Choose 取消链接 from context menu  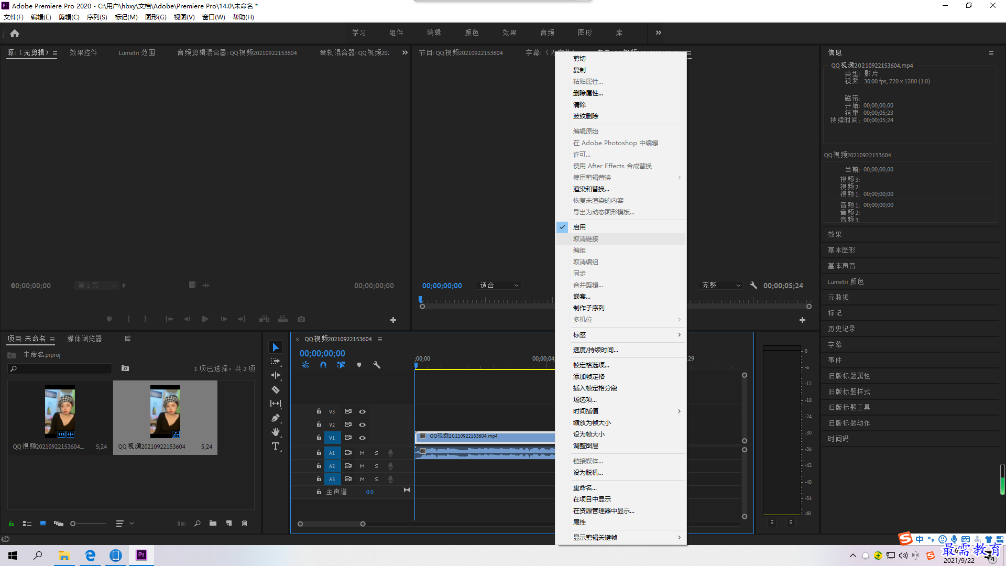[621, 238]
